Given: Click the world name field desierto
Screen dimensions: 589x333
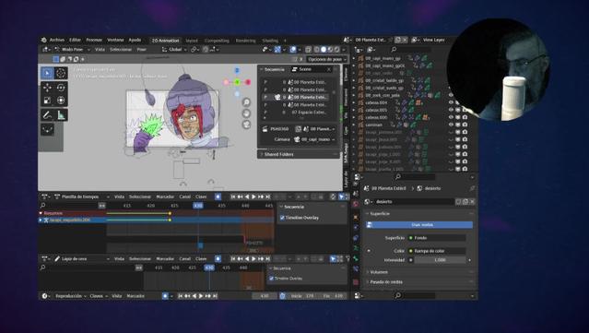Looking at the screenshot, I should tap(415, 202).
